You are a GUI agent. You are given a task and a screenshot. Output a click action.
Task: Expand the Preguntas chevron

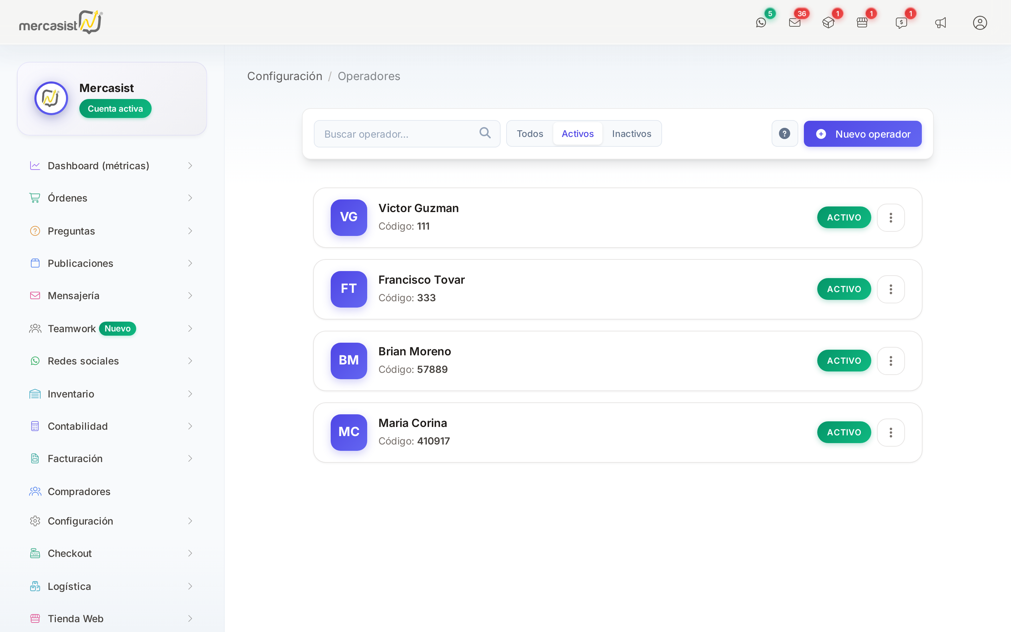point(190,231)
